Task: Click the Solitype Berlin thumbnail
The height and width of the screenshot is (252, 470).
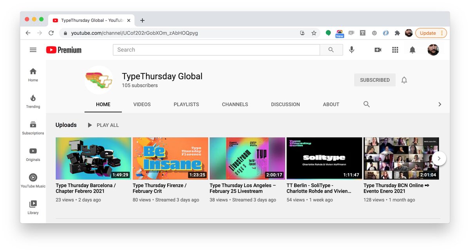Action: tap(324, 158)
